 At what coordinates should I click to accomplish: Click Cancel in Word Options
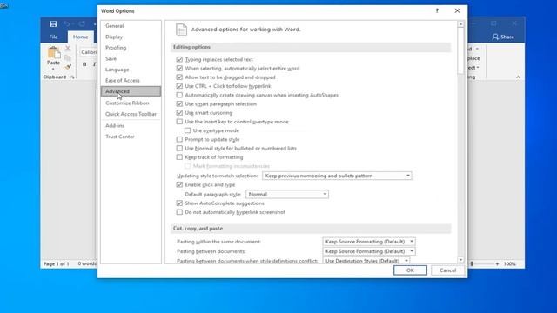click(x=447, y=270)
